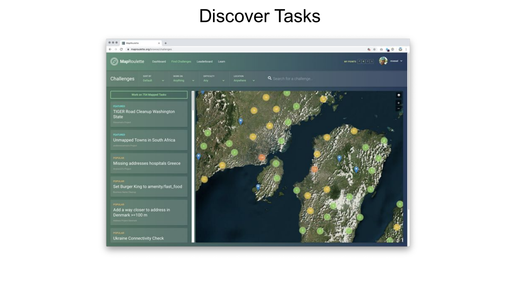Screen dimensions: 520x292
Task: Click Work on 754 Mapped Tasks button
Action: coord(149,95)
